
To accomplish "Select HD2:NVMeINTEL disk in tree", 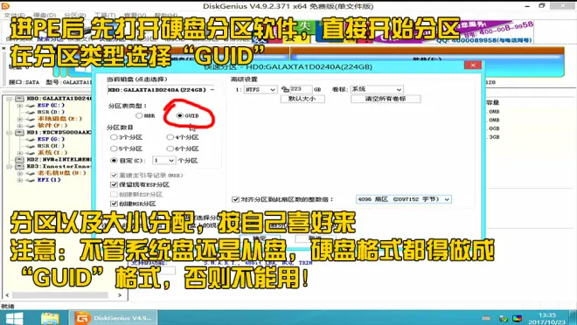I will tap(59, 160).
